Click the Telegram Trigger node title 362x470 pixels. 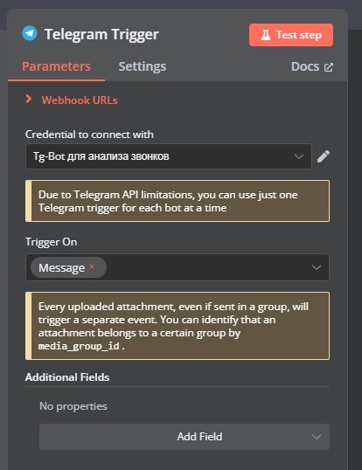[x=101, y=34]
